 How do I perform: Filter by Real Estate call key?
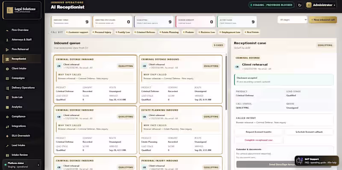[252, 32]
